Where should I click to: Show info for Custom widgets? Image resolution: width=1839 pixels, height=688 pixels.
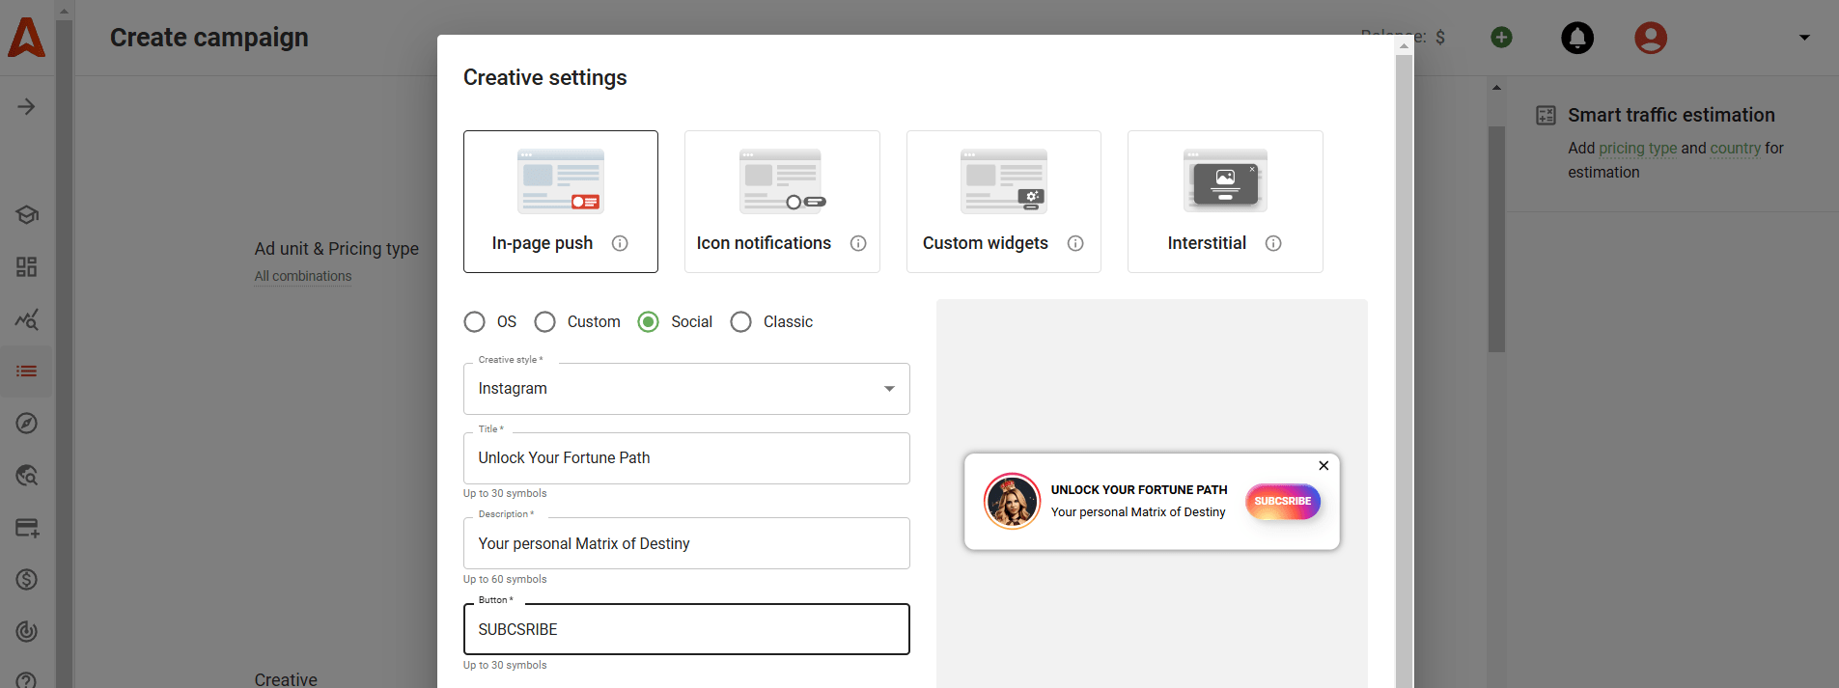[1075, 243]
